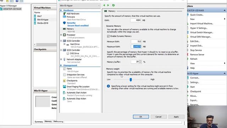Collapse second SCSI Controller node

[61, 50]
